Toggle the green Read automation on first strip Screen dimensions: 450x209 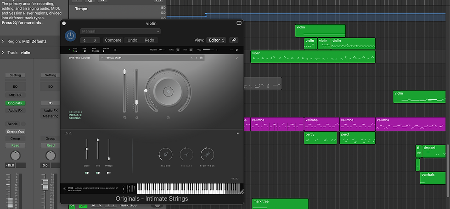tap(15, 145)
